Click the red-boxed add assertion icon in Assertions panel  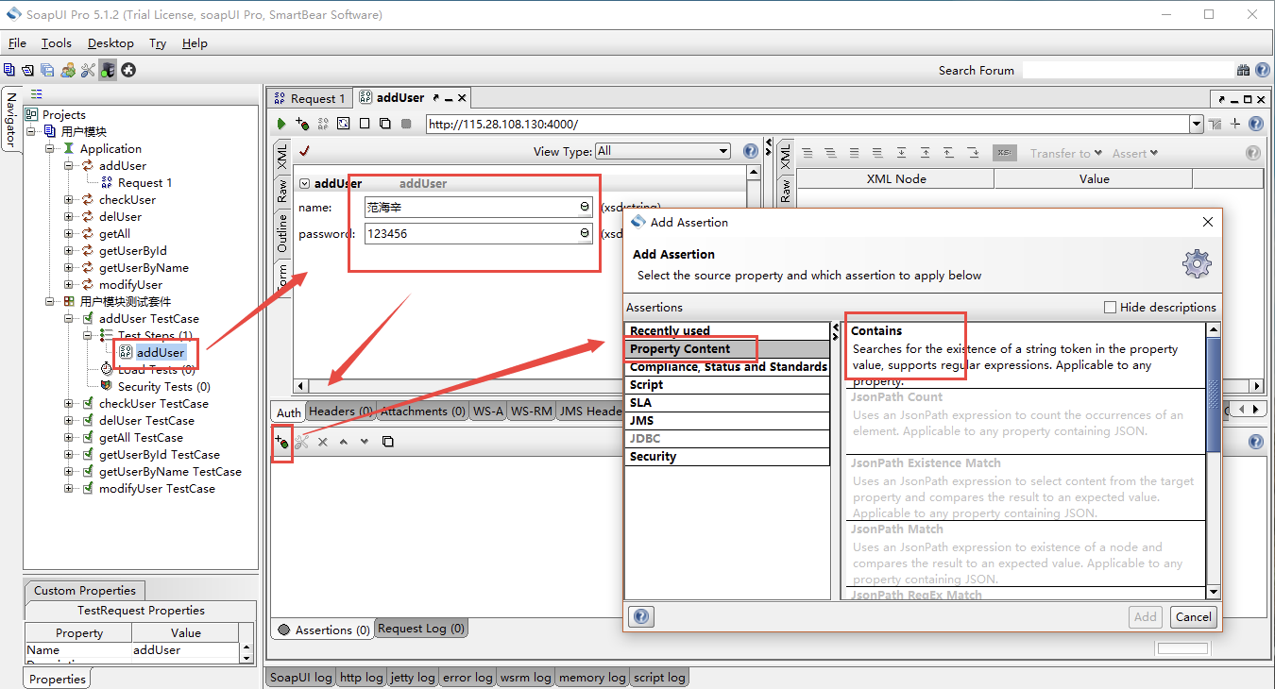pos(281,441)
